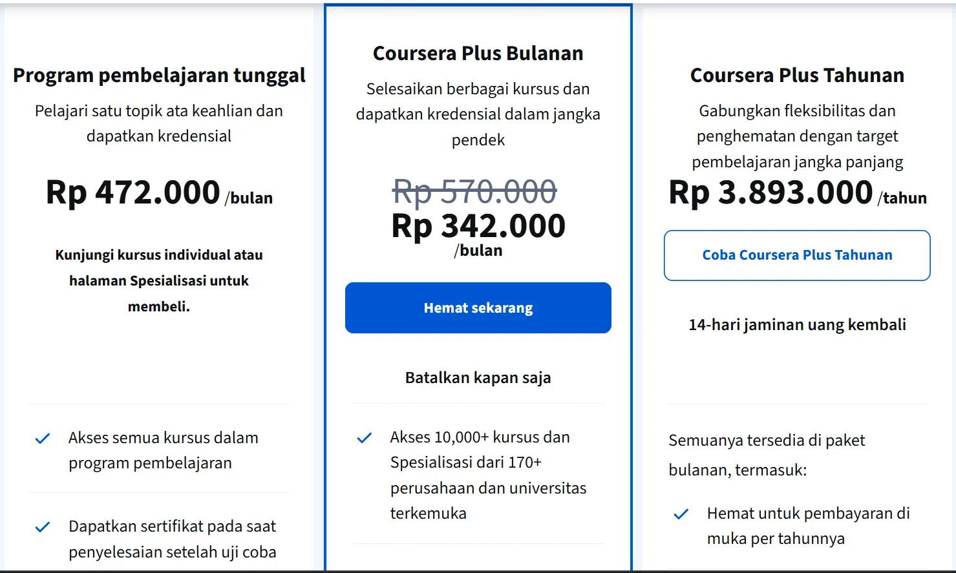Click the checkmark beside "Hemat untuk pembayaran di muka"
Viewport: 956px width, 573px height.
[681, 514]
